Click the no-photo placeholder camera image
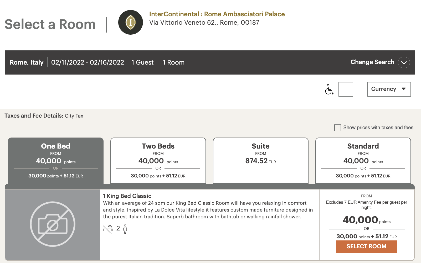 click(53, 224)
